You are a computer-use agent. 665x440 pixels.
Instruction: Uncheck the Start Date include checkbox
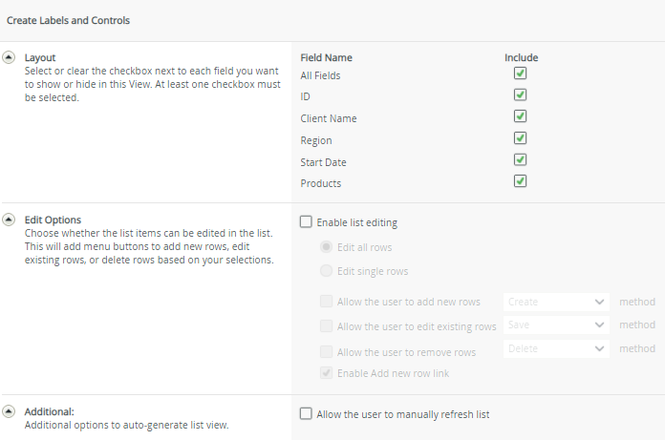(521, 160)
